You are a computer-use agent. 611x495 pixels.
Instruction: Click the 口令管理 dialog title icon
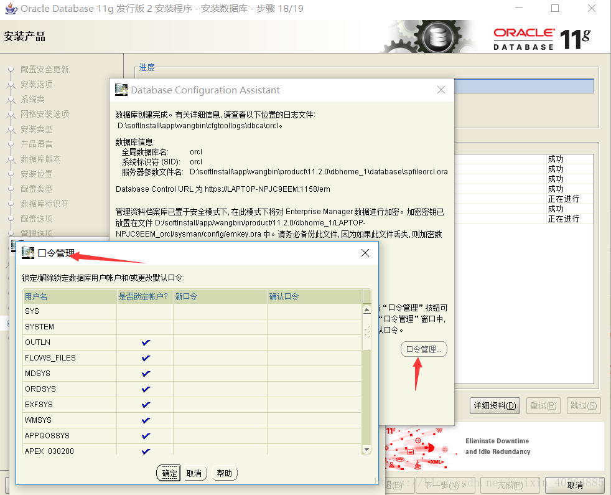point(28,253)
